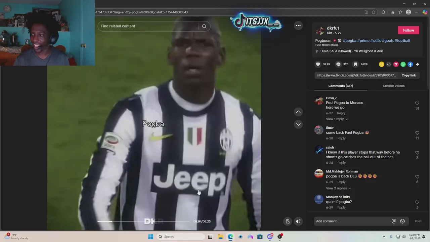430x242 pixels.
Task: Insert a mention with the @ icon
Action: 394,221
